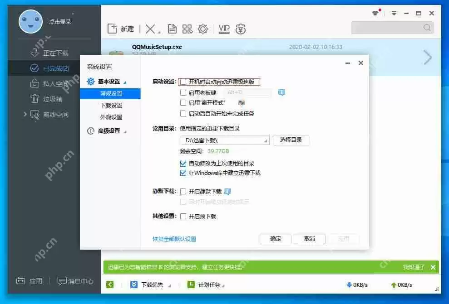Switch to the 下载设置 settings tab
The width and height of the screenshot is (449, 304).
[113, 105]
